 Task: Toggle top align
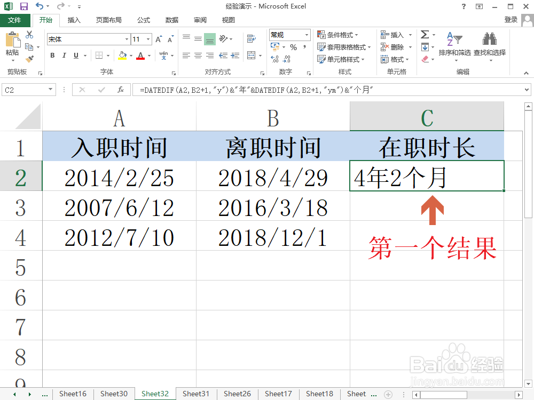186,38
